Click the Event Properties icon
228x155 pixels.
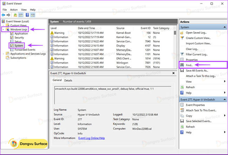coord(182,105)
